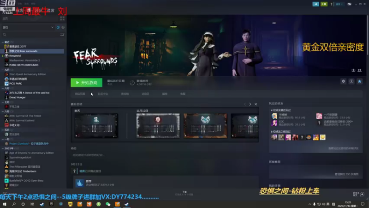Screen dimensions: 369x208
Task: Open game settings gear icon
Action: click(343, 81)
